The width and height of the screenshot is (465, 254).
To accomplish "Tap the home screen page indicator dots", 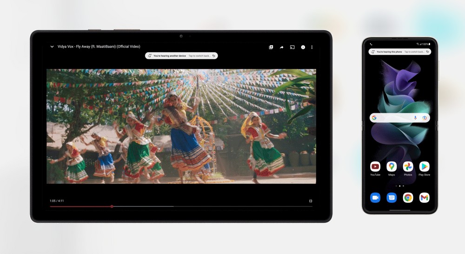I will coord(400,186).
